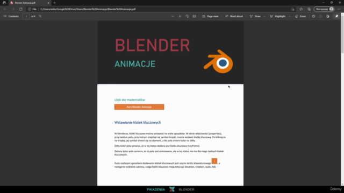Open the Page view options

coord(210,17)
